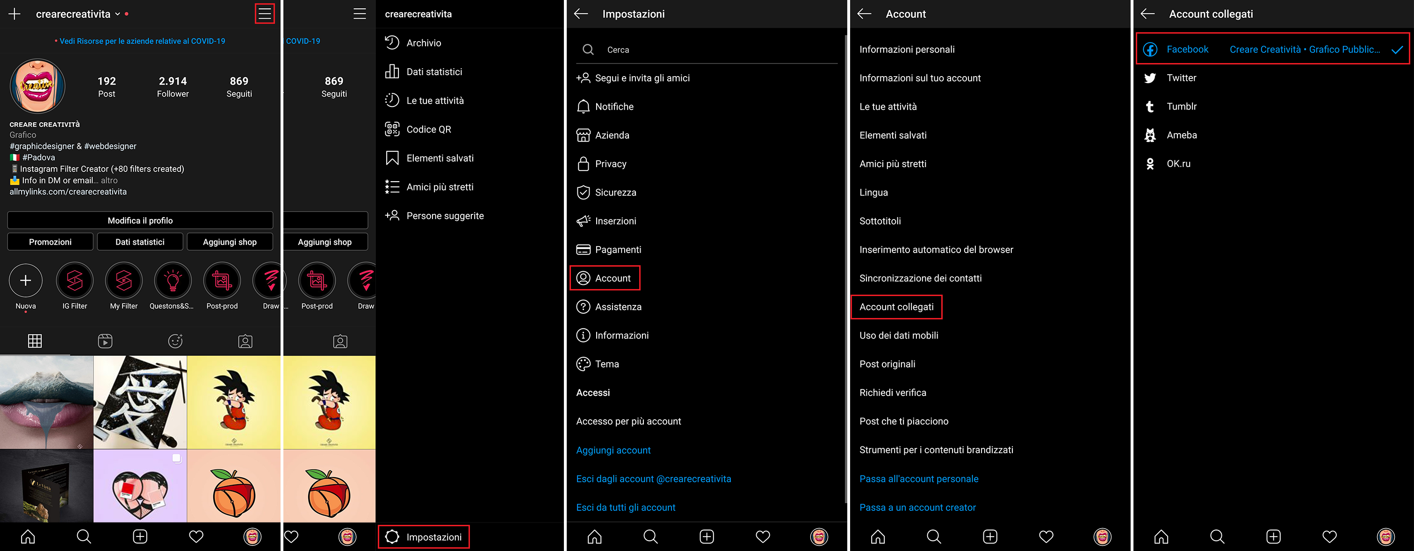
Task: Open Persone suggerite menu entry
Action: 434,216
